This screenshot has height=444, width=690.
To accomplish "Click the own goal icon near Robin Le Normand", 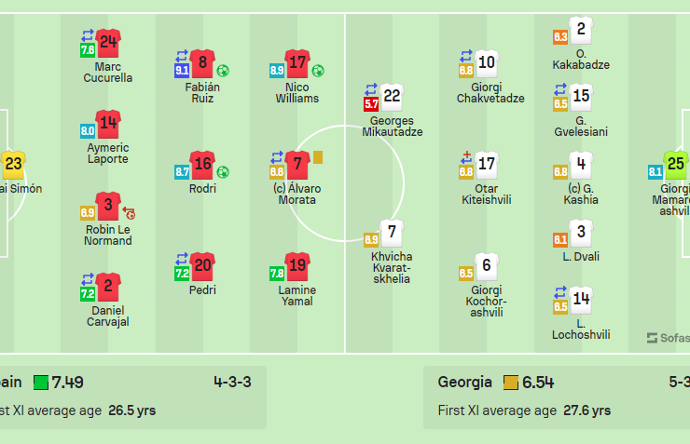I will tap(128, 213).
